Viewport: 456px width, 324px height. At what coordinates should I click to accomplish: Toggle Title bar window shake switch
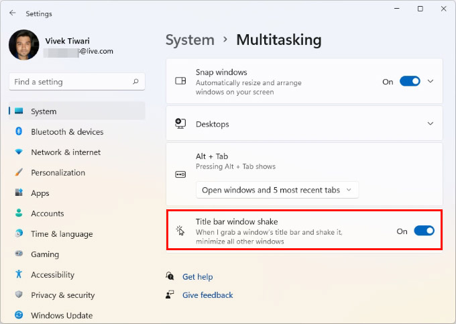click(424, 231)
